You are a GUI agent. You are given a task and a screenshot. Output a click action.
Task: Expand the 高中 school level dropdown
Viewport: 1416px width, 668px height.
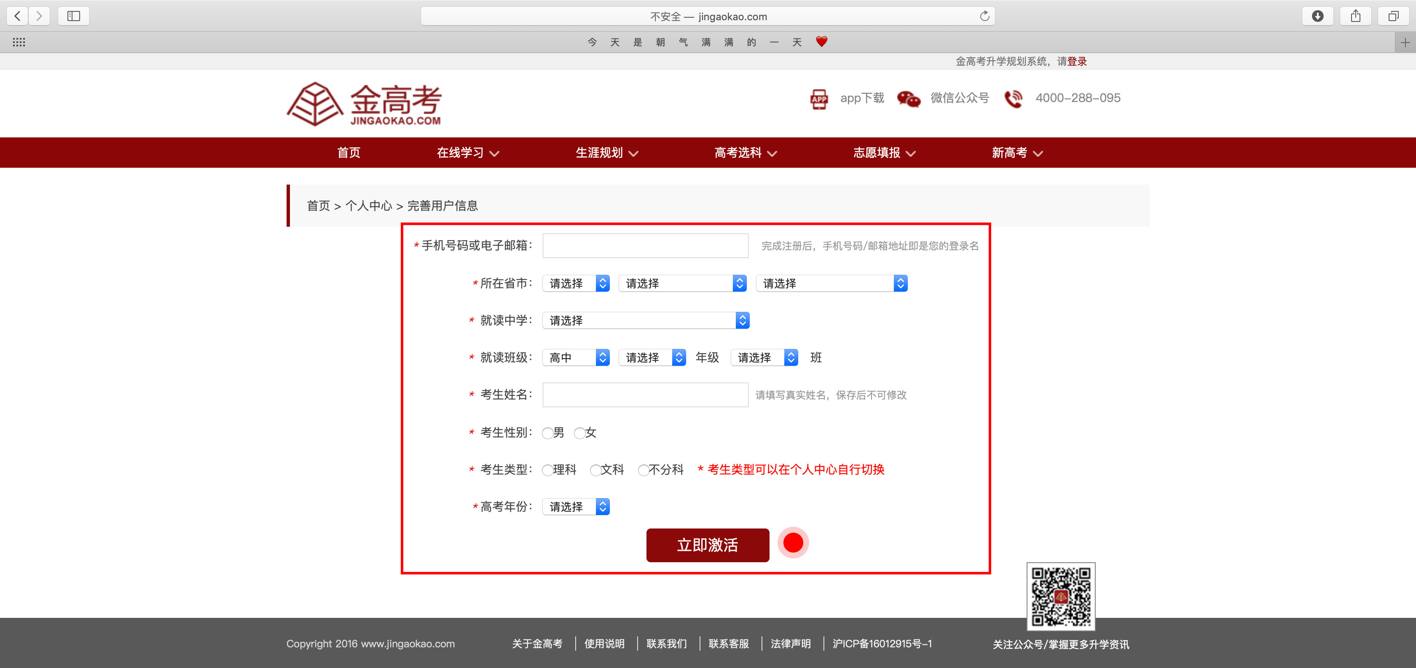tap(576, 358)
